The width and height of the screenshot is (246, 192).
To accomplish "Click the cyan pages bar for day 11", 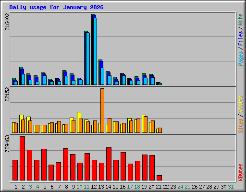I will [x=88, y=59].
